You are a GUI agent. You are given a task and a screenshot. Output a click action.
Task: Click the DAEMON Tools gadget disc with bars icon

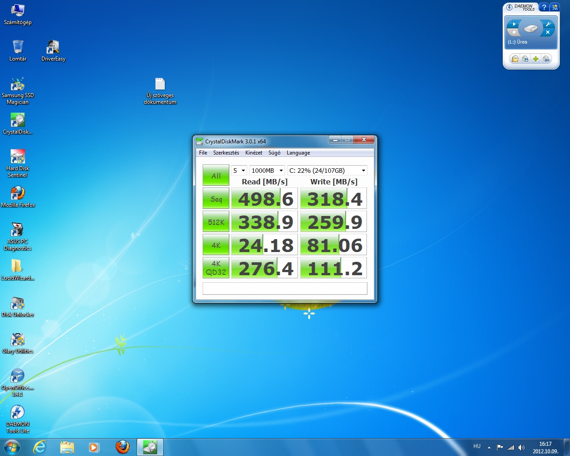(x=546, y=59)
